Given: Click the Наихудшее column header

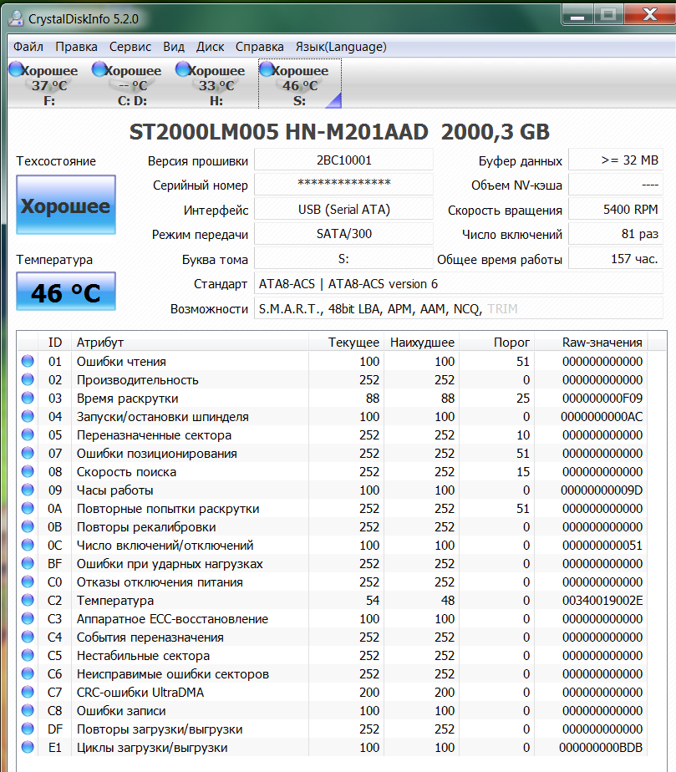Looking at the screenshot, I should (422, 343).
